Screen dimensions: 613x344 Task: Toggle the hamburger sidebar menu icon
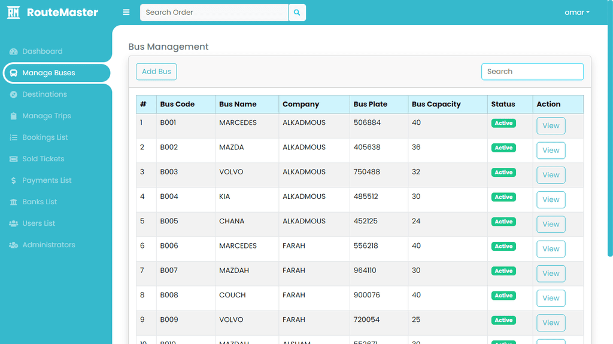[126, 13]
